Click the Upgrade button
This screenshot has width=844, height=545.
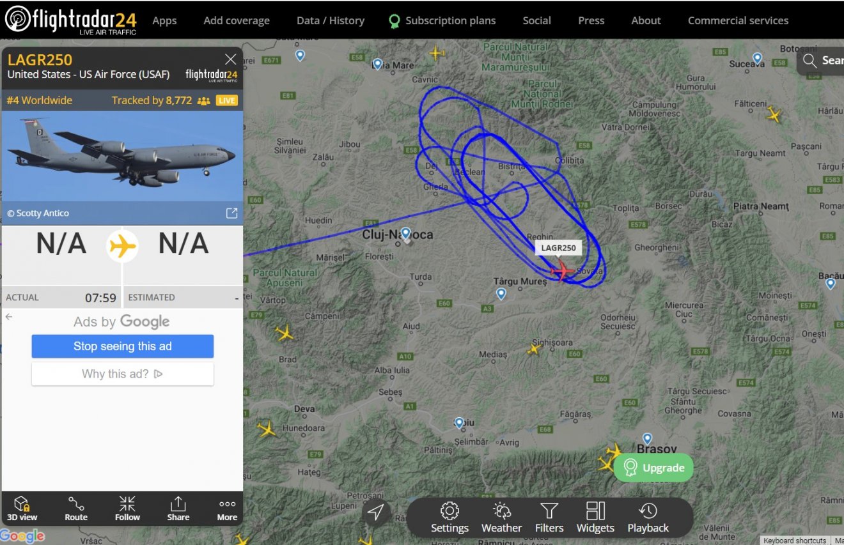pos(653,468)
